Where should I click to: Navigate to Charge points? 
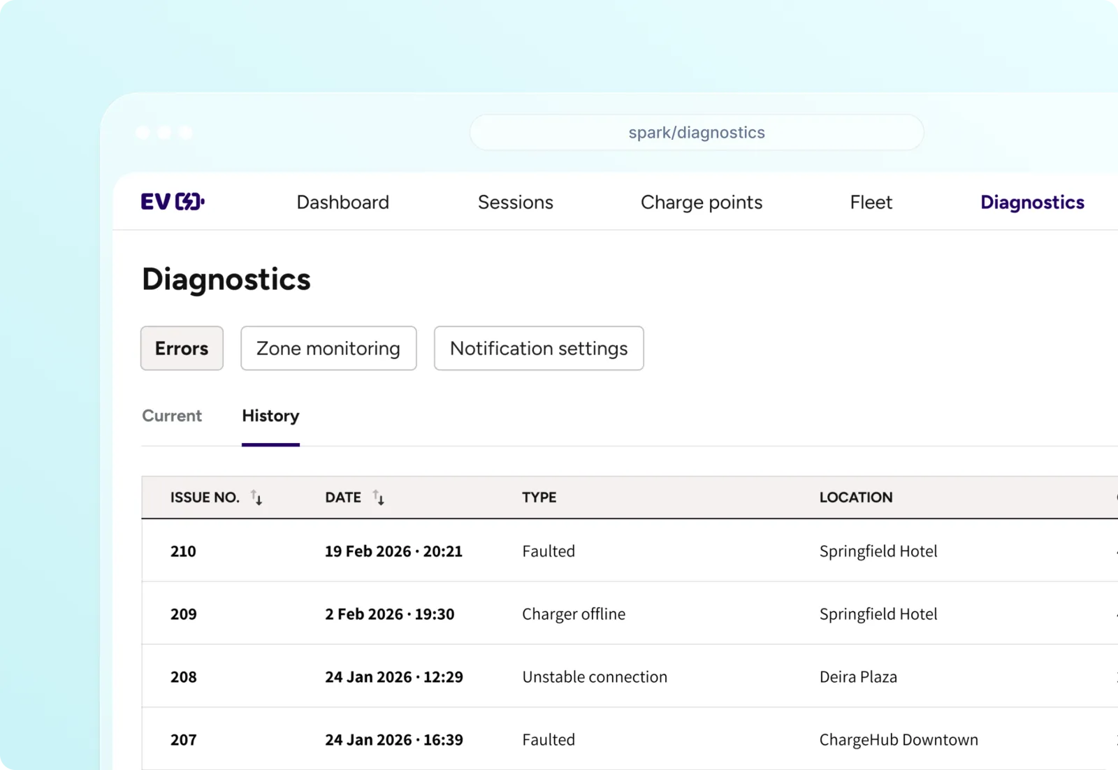pos(701,203)
